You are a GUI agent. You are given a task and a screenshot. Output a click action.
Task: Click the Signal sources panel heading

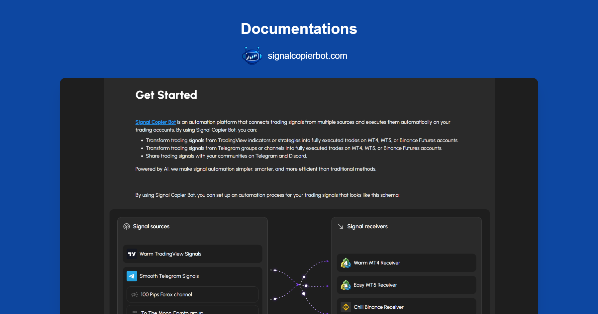click(151, 227)
